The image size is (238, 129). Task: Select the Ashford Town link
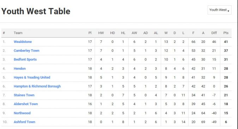[24, 122]
